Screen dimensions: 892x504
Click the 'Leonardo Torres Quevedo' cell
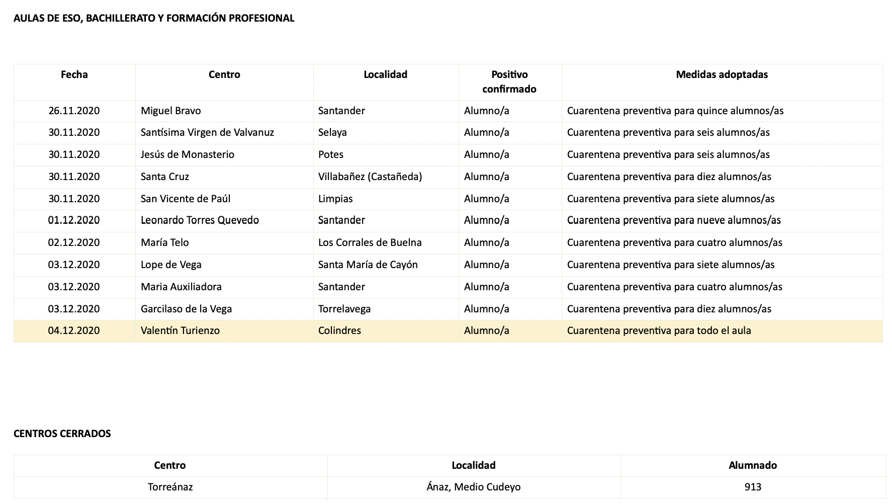click(x=200, y=220)
